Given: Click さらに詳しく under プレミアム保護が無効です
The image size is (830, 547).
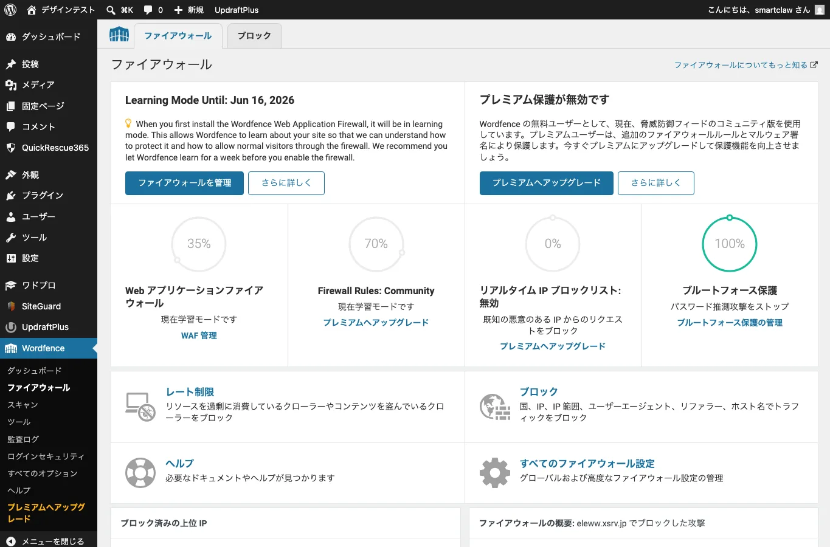Looking at the screenshot, I should 656,183.
